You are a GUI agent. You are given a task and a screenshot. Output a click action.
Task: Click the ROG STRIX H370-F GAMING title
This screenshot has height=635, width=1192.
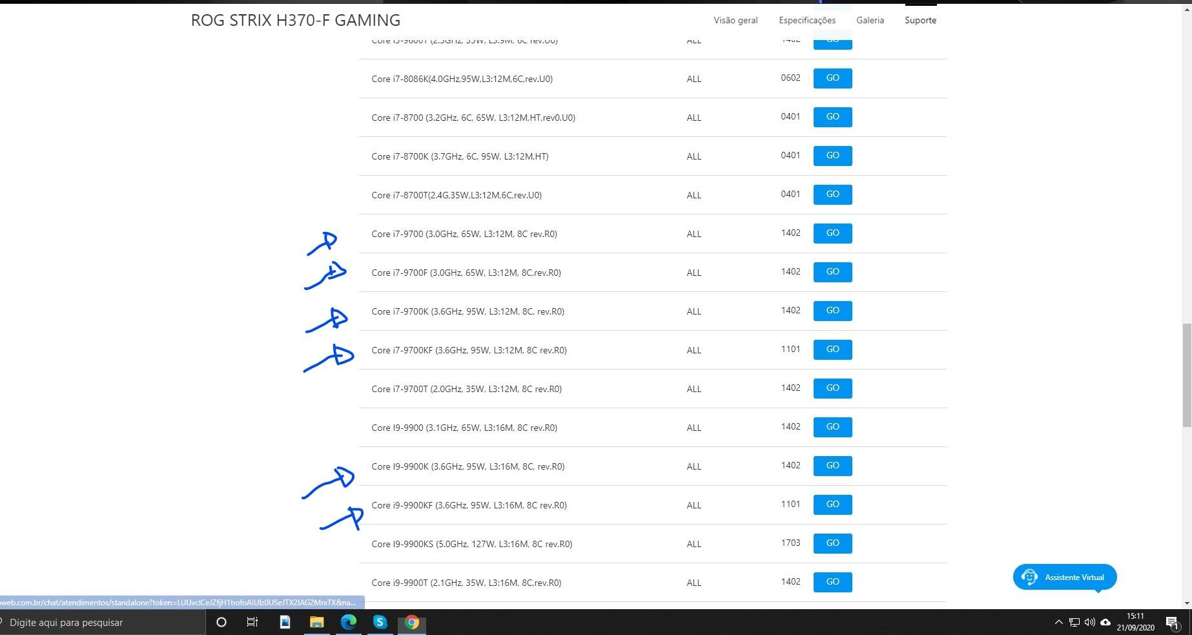click(x=296, y=20)
